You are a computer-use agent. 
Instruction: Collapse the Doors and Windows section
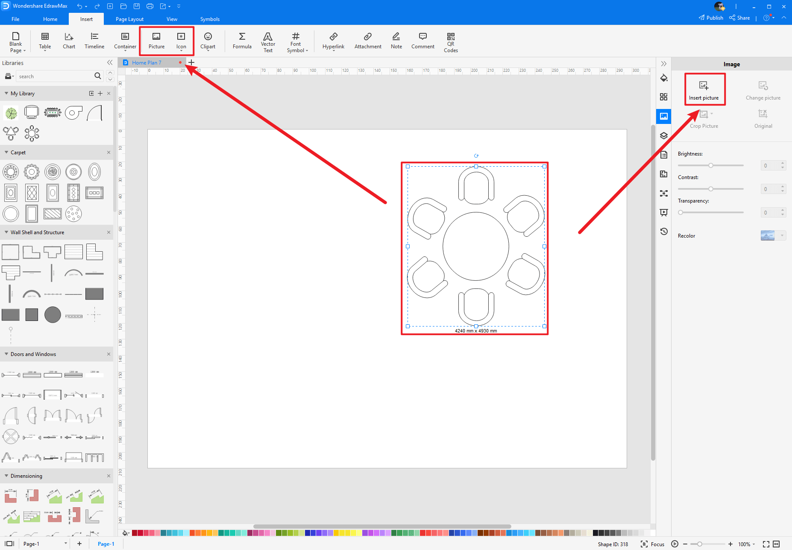click(6, 354)
